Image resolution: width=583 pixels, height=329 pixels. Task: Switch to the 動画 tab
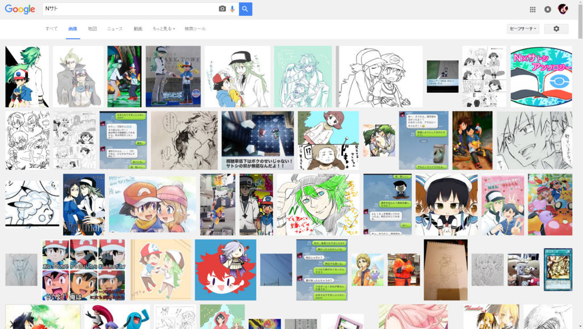tap(138, 28)
